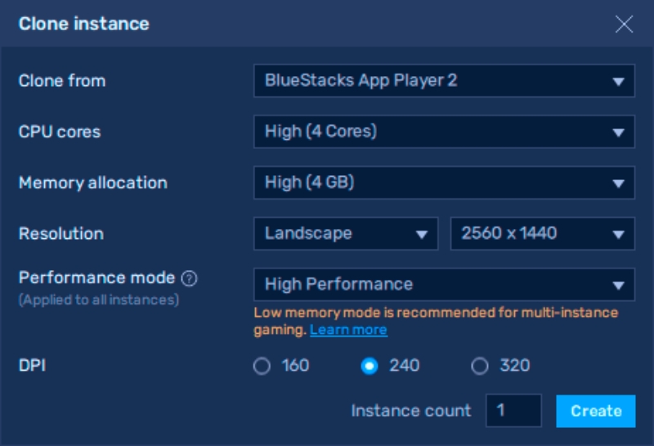Select the 240 DPI radio button

370,366
